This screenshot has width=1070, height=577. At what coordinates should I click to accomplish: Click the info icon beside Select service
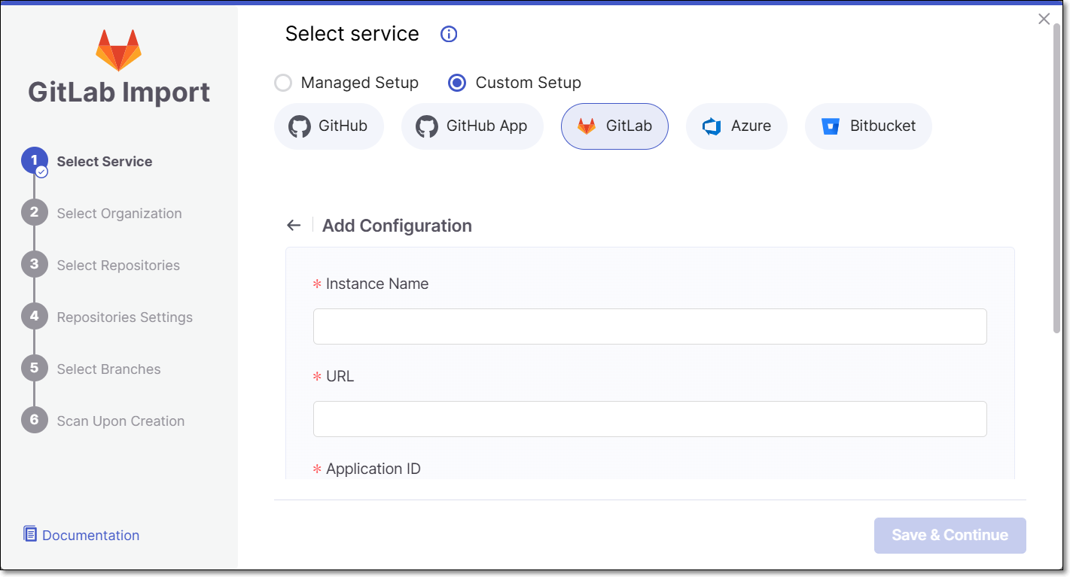click(x=449, y=34)
